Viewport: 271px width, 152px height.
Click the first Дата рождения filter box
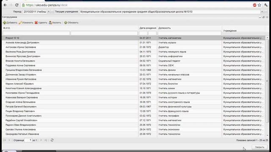tap(143, 33)
